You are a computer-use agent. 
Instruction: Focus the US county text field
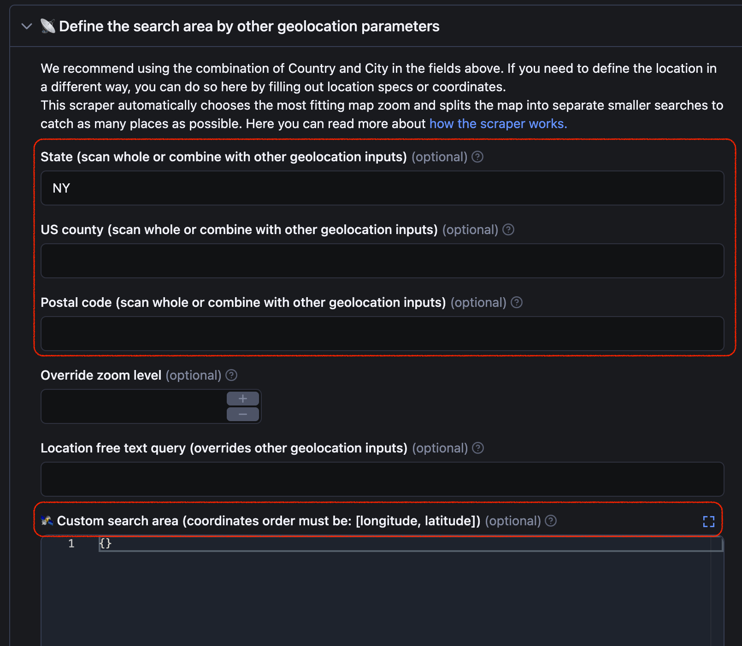382,261
